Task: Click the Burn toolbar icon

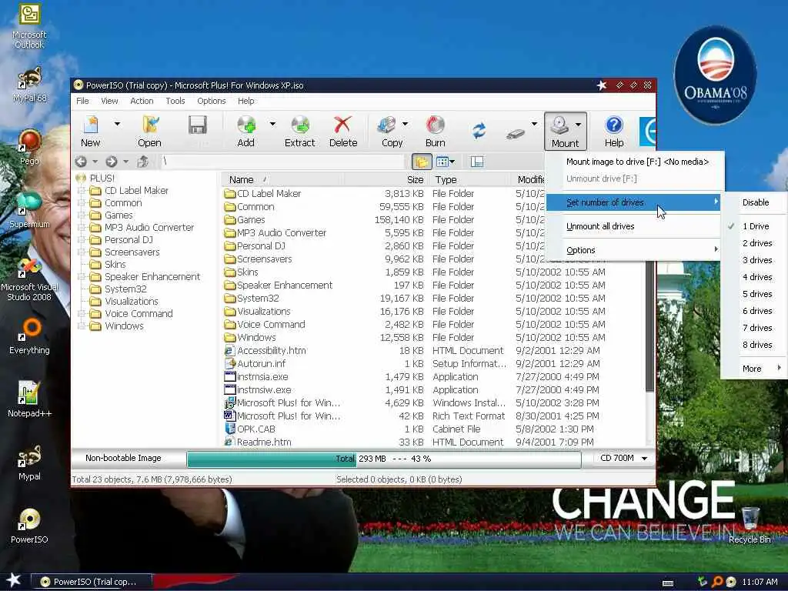Action: 436,131
